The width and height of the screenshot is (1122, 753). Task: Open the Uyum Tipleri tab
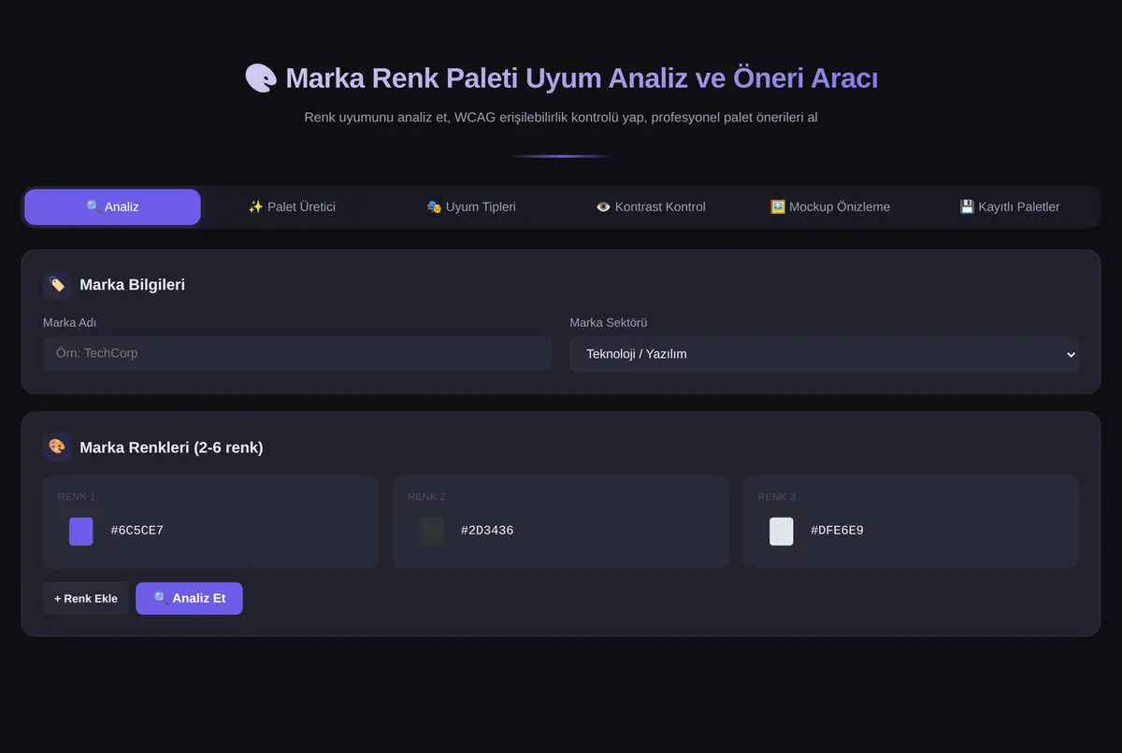click(x=471, y=206)
